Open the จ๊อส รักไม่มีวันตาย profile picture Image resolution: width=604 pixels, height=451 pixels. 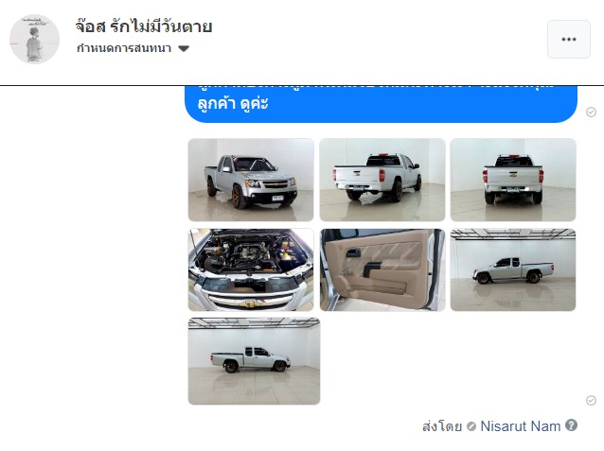pyautogui.click(x=34, y=40)
